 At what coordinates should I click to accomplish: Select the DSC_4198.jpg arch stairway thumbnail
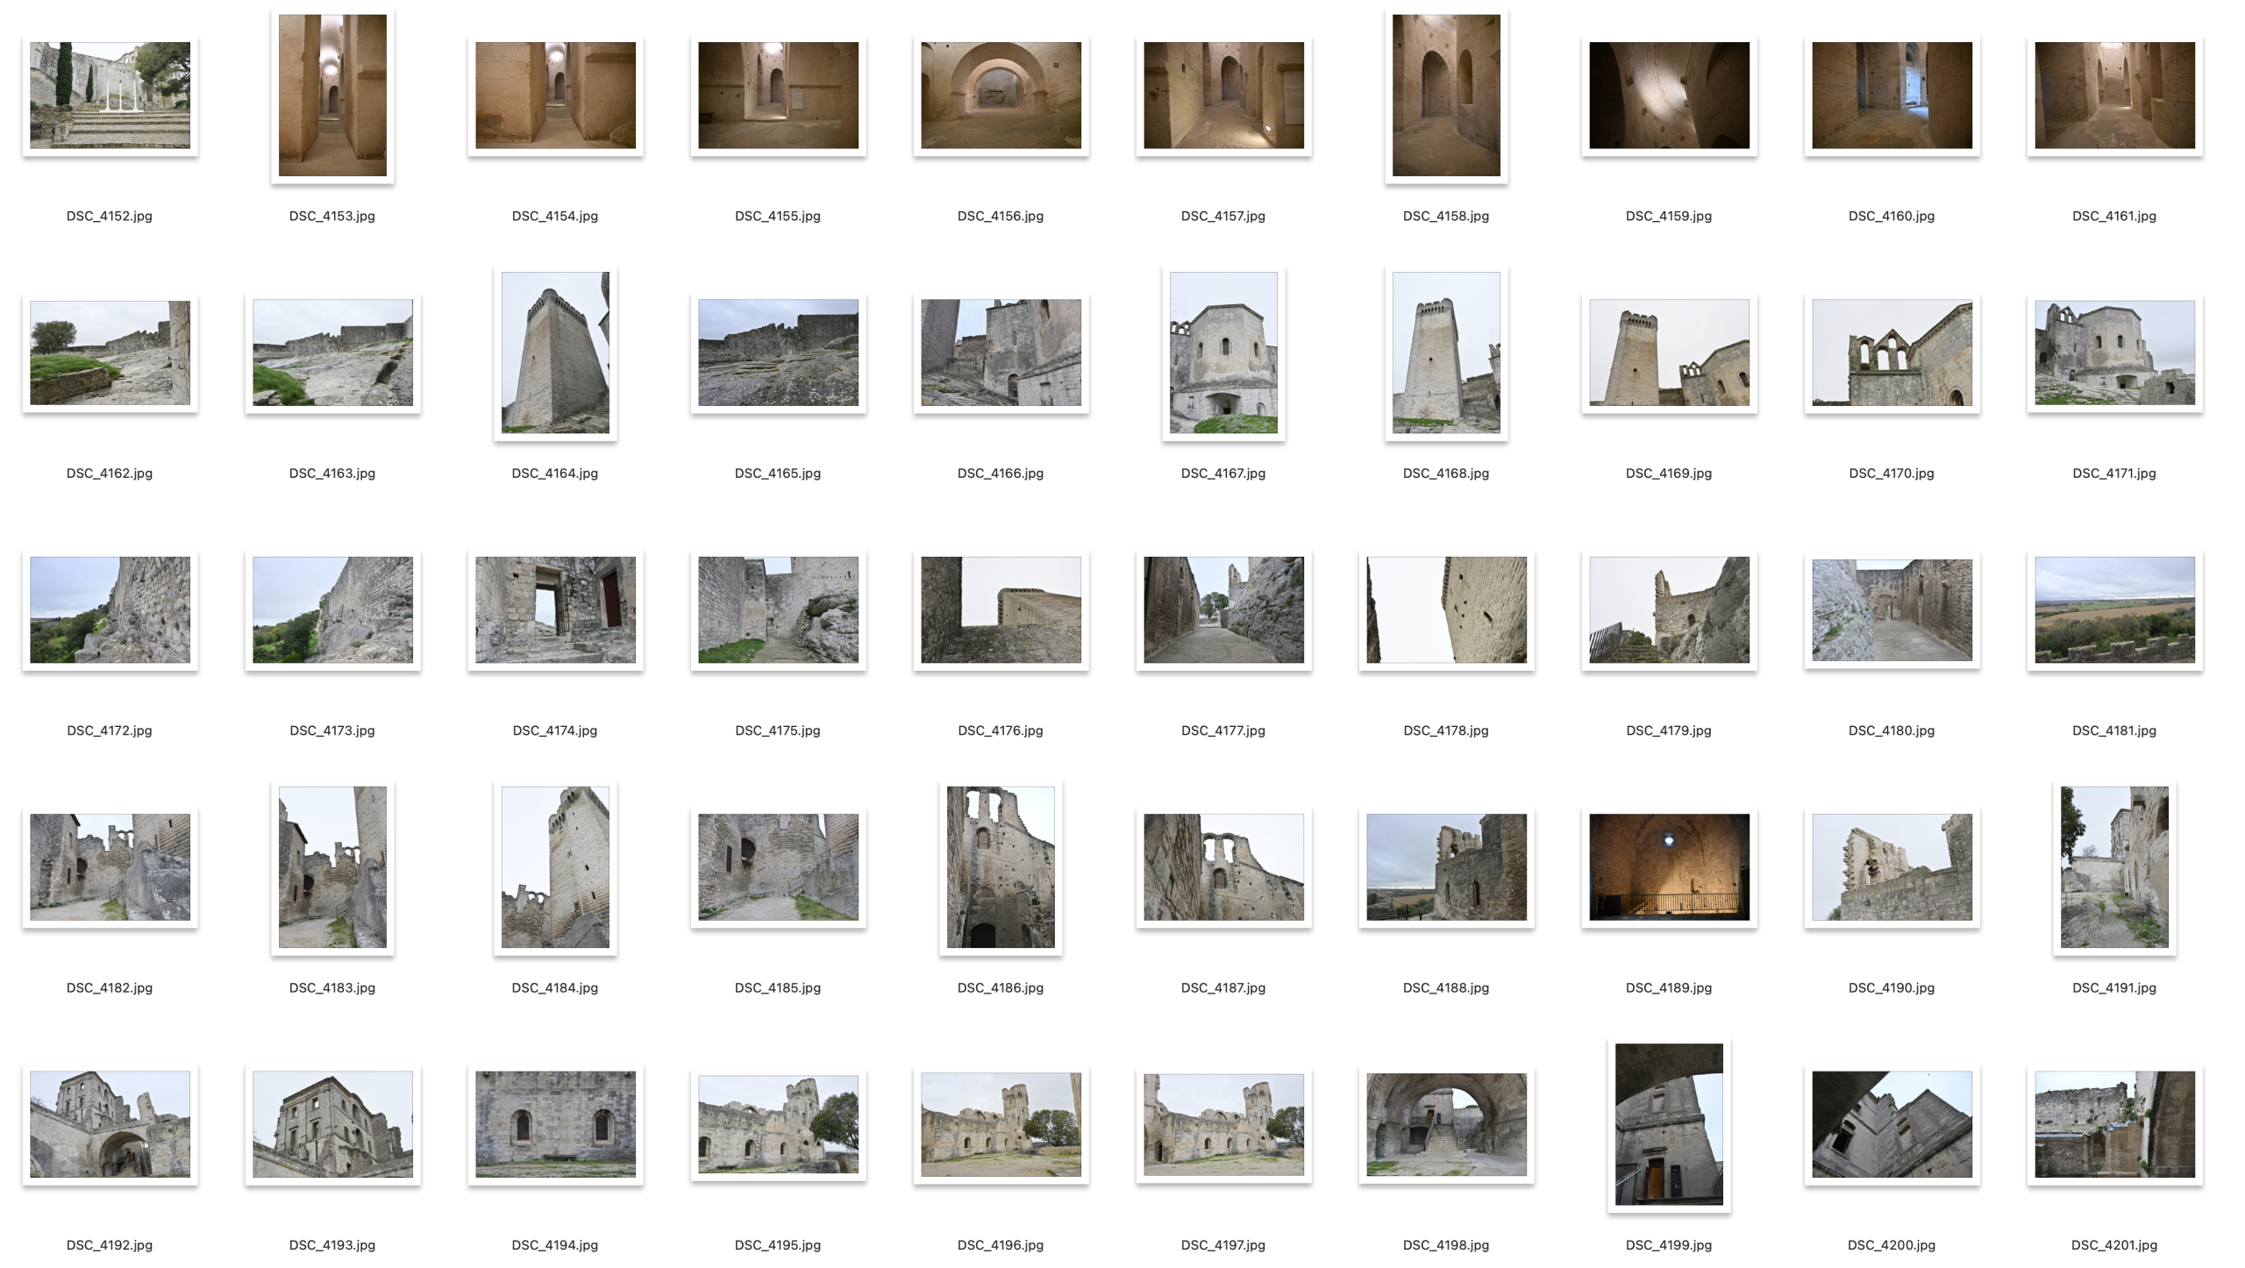1446,1123
